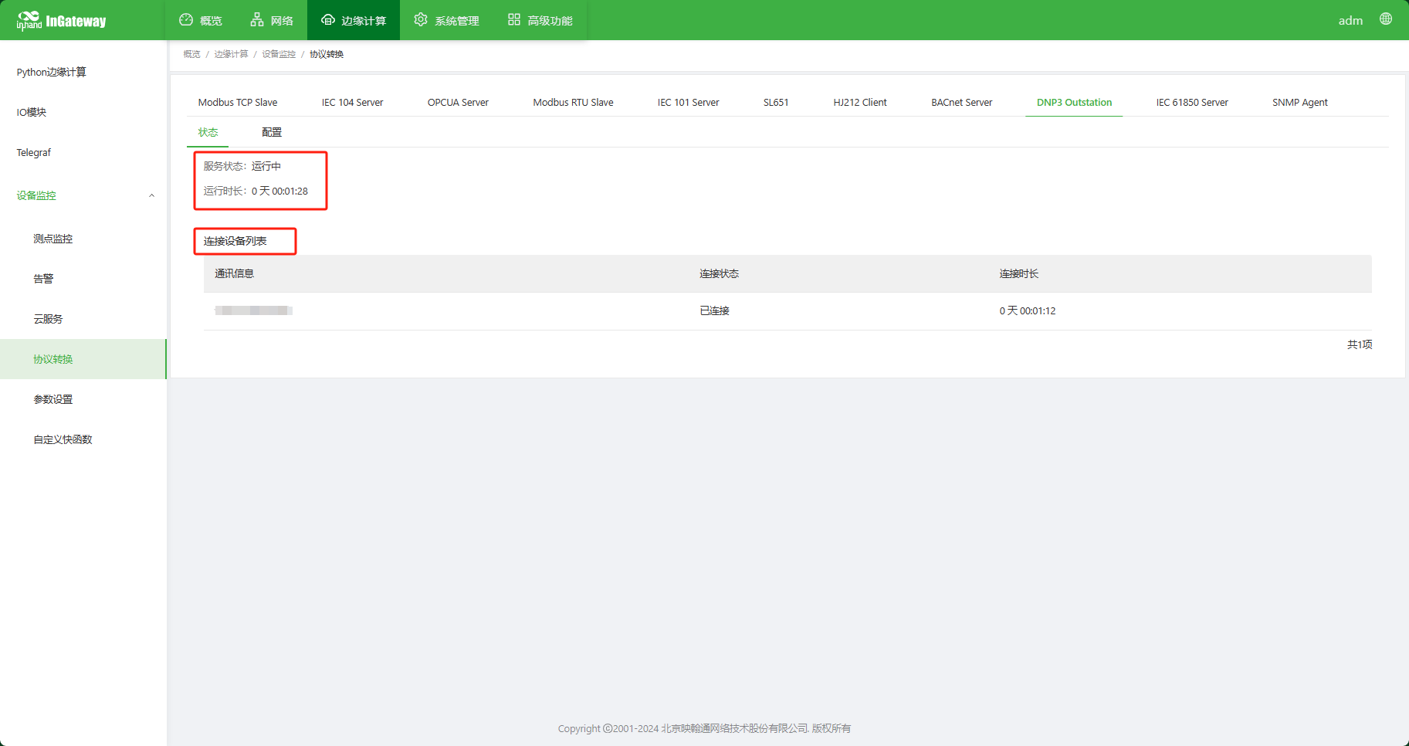Click the 边缘计算 breadcrumb link

[231, 54]
